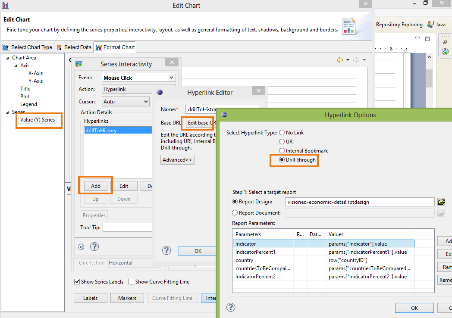
Task: Select the IndicatorPercent2 parameter row
Action: coord(323,277)
